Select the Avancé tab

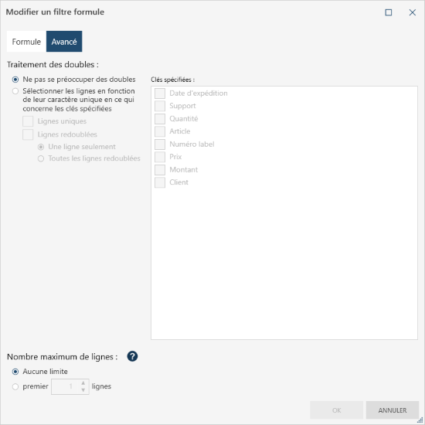pyautogui.click(x=64, y=42)
